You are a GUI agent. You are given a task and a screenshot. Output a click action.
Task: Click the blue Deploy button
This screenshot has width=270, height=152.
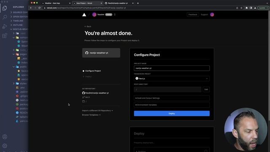click(172, 114)
